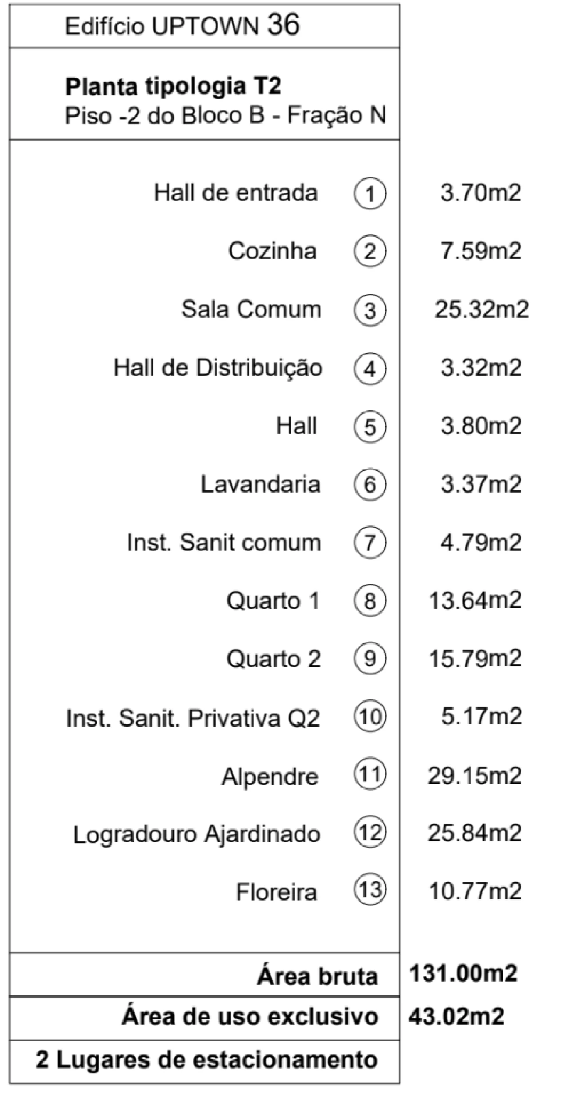Select the Área de uso exclusivo row
561x1097 pixels.
(205, 1018)
